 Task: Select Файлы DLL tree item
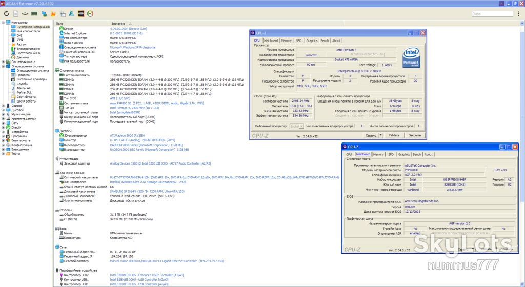tap(24, 92)
